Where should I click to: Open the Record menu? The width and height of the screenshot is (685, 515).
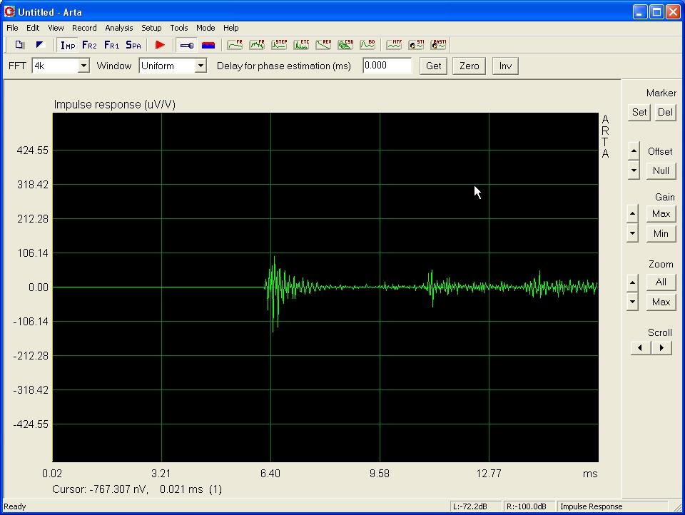pos(84,28)
